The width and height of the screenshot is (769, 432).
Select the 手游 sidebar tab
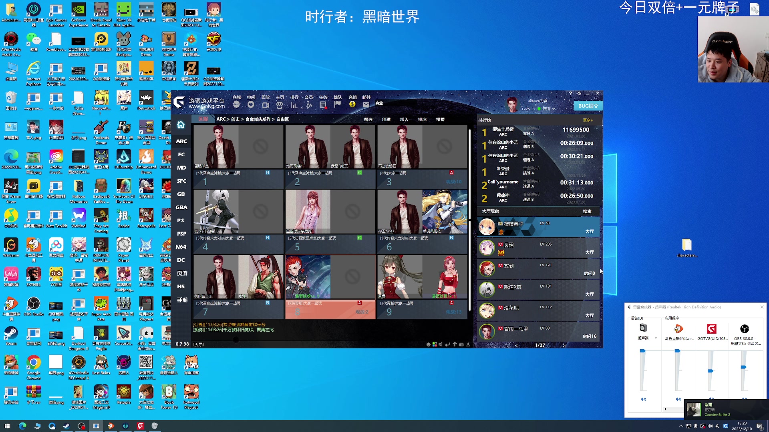point(182,300)
